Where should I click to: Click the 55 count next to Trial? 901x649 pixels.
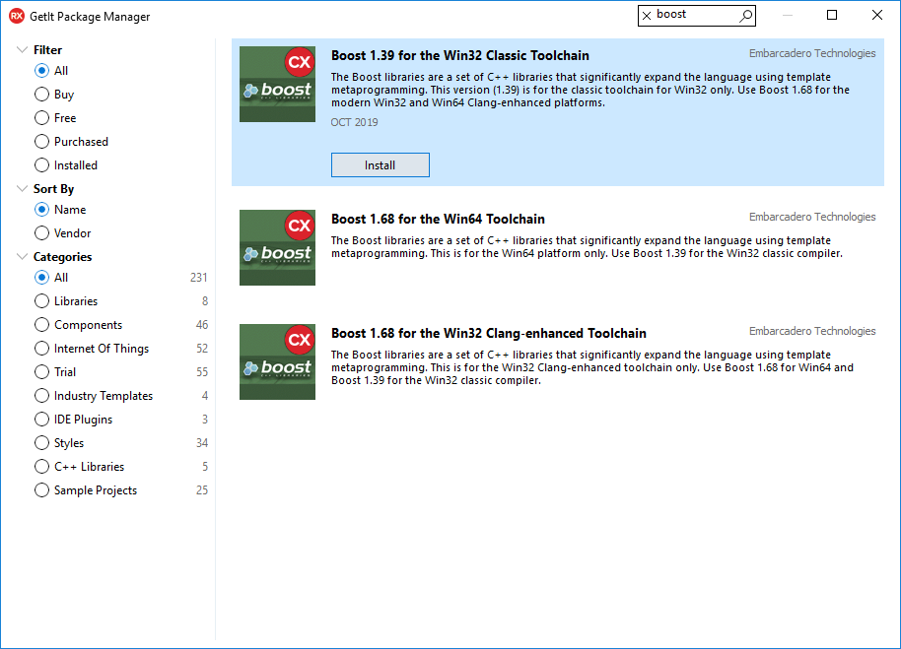click(x=202, y=372)
